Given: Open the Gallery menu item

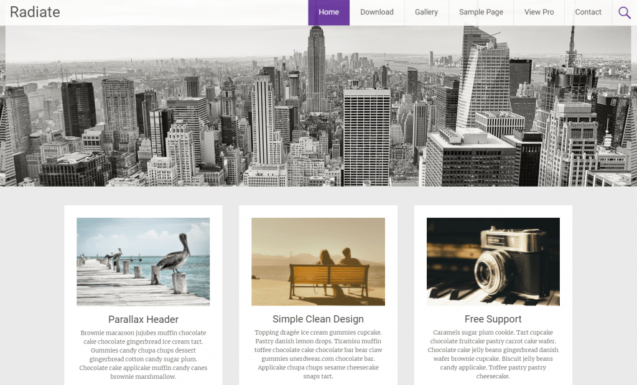Looking at the screenshot, I should (426, 12).
